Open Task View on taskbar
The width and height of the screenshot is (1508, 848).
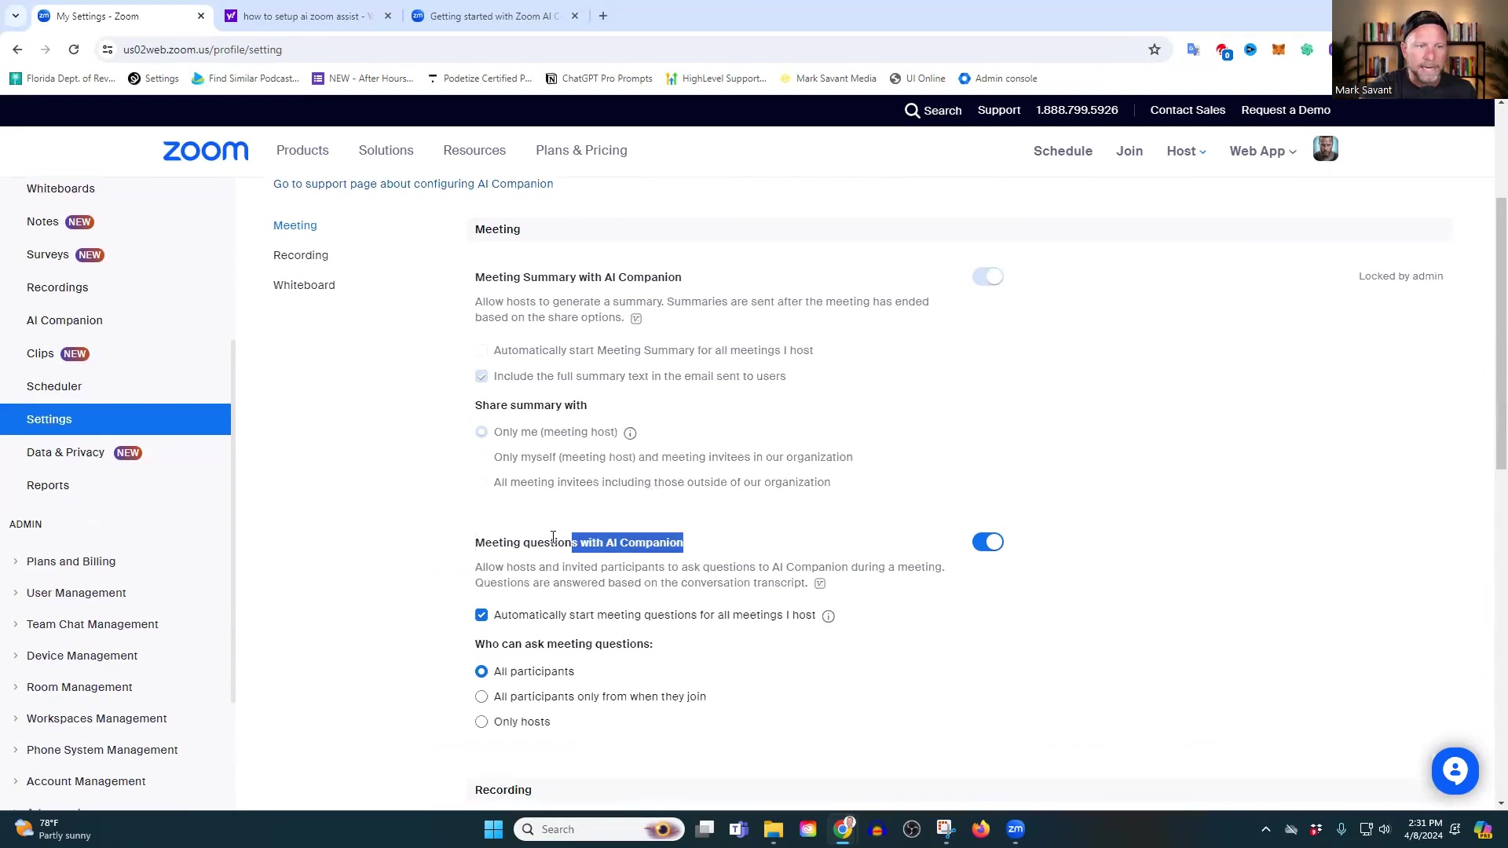(705, 829)
